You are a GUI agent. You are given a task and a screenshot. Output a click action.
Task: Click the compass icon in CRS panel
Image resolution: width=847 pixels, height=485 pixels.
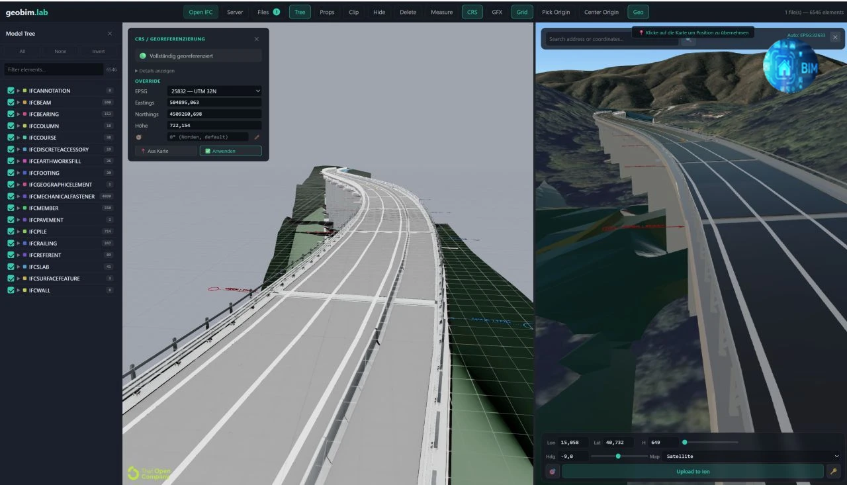click(x=139, y=137)
